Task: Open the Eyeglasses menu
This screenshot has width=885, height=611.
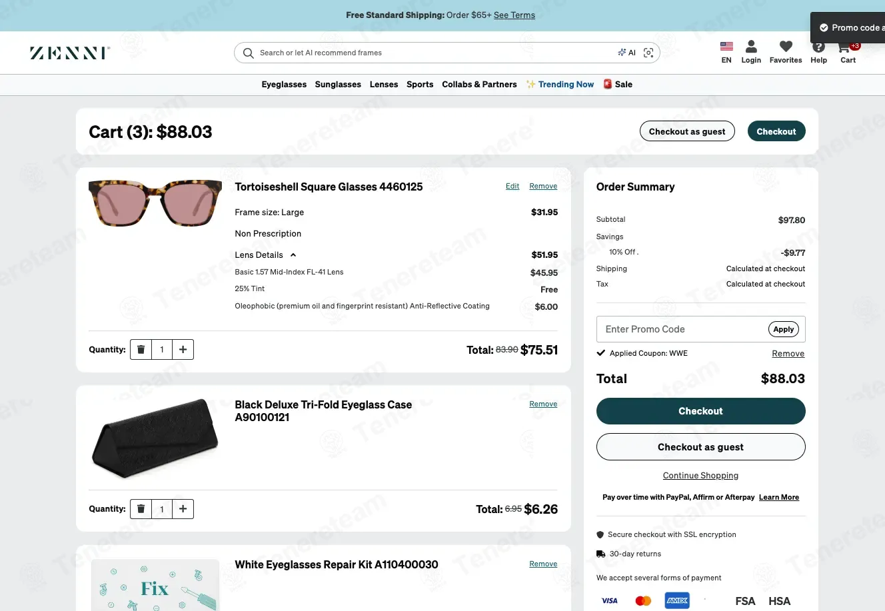Action: click(x=284, y=85)
